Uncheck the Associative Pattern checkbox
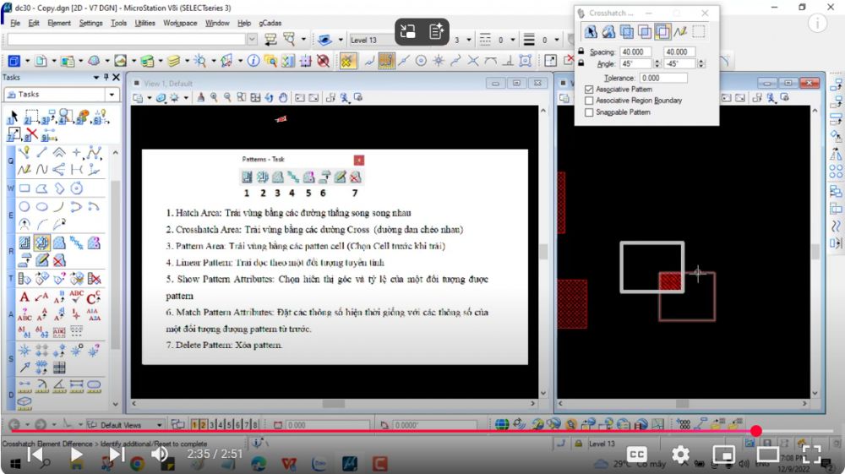The width and height of the screenshot is (845, 474). [589, 89]
